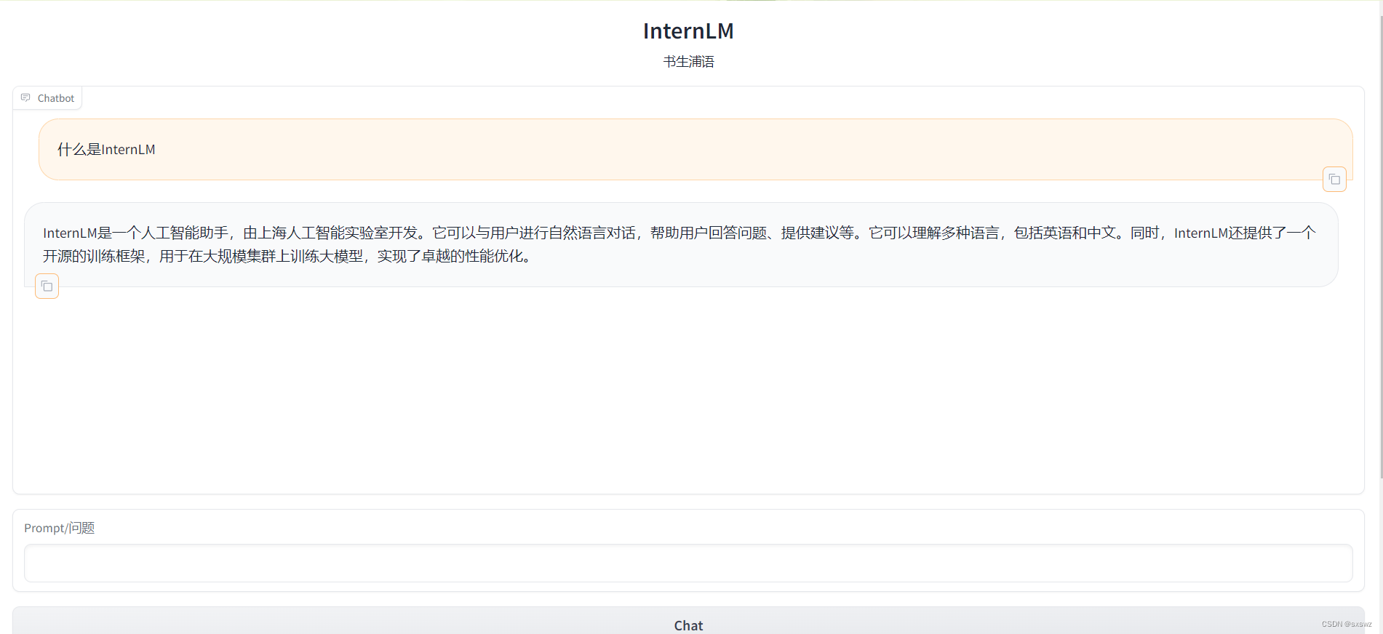The height and width of the screenshot is (634, 1383).
Task: Copy the user message "什么是InternLM"
Action: click(1334, 179)
